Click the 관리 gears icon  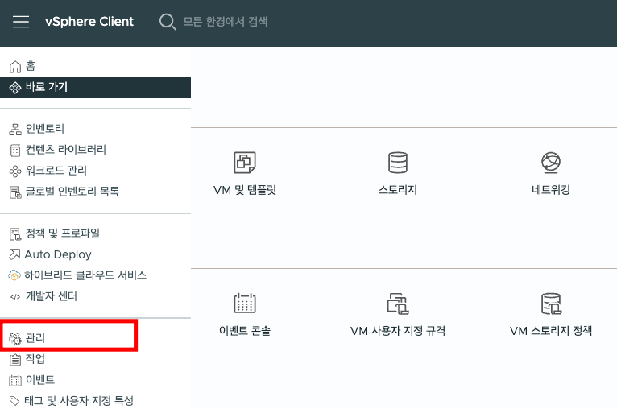[x=15, y=338]
